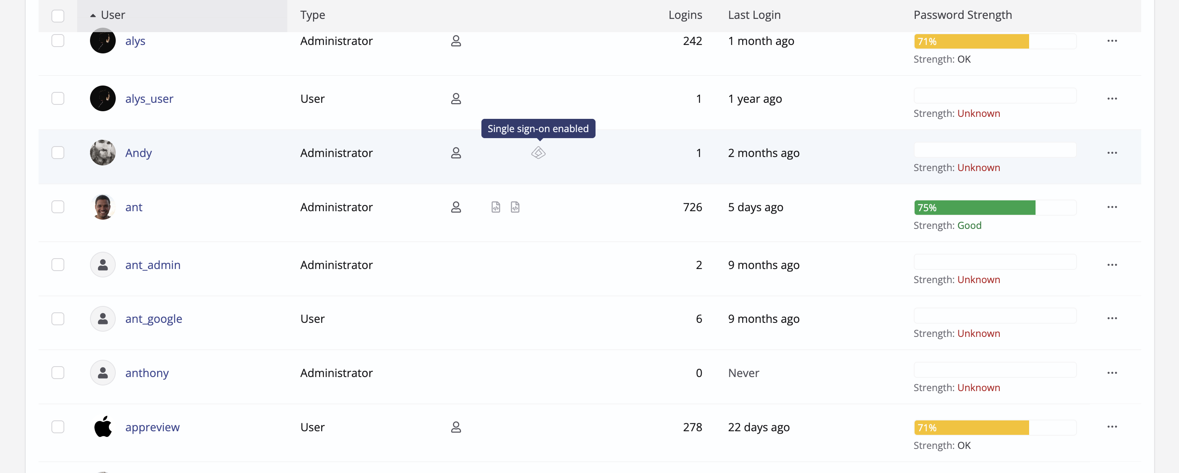
Task: Click the first code file icon for ant
Action: (x=496, y=207)
